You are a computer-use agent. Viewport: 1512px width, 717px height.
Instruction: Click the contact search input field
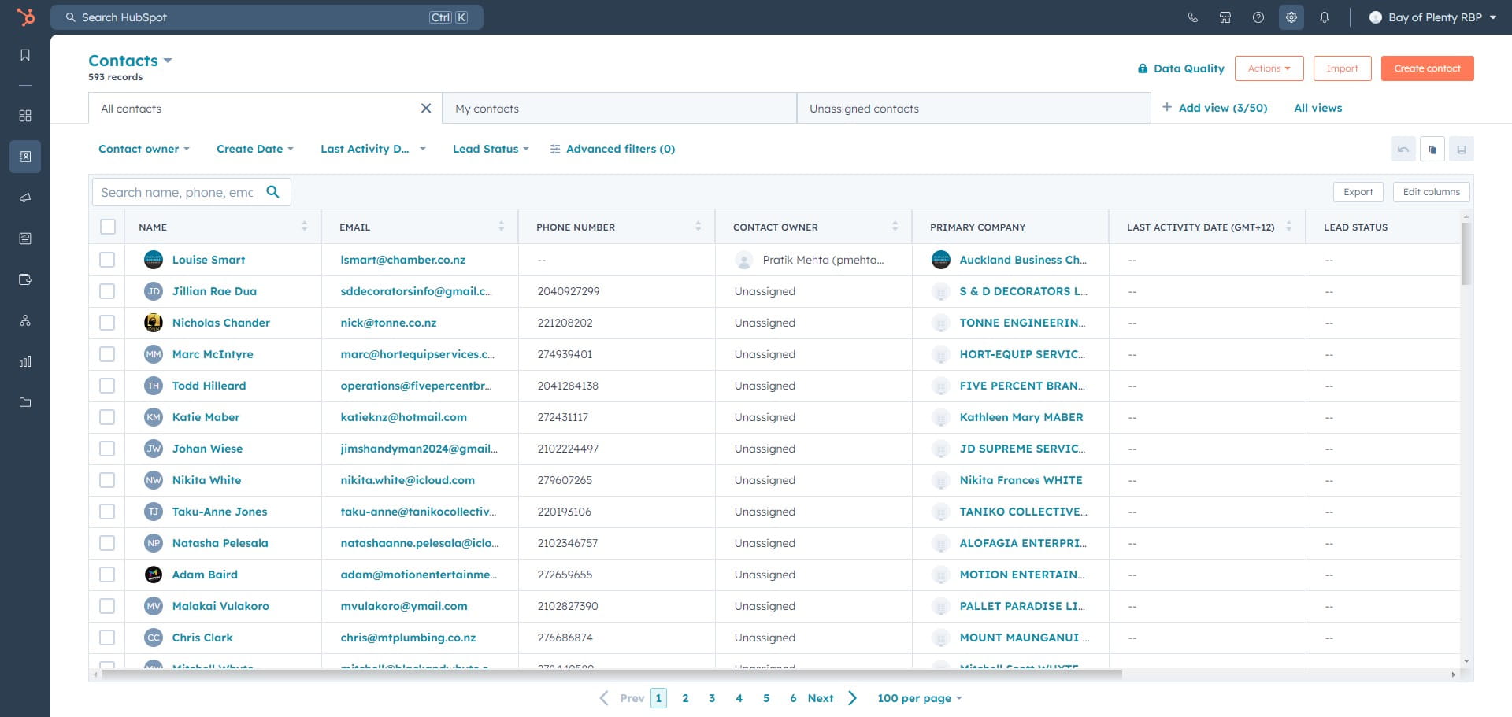[x=178, y=192]
